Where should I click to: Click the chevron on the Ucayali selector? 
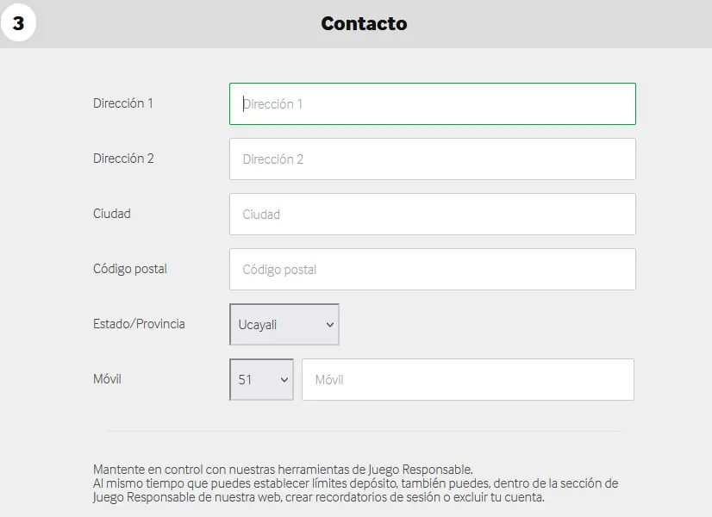pyautogui.click(x=328, y=324)
